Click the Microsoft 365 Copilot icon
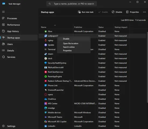 click(x=45, y=121)
